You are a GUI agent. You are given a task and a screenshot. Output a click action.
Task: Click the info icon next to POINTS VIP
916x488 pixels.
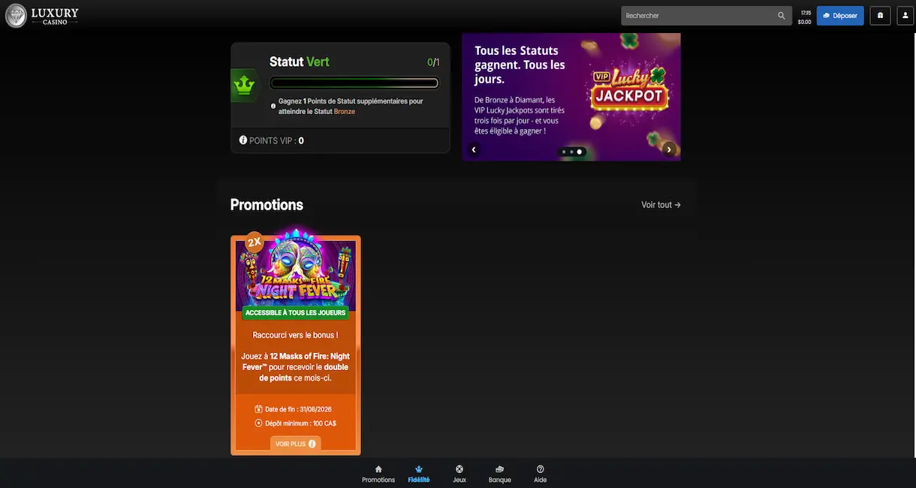click(243, 140)
